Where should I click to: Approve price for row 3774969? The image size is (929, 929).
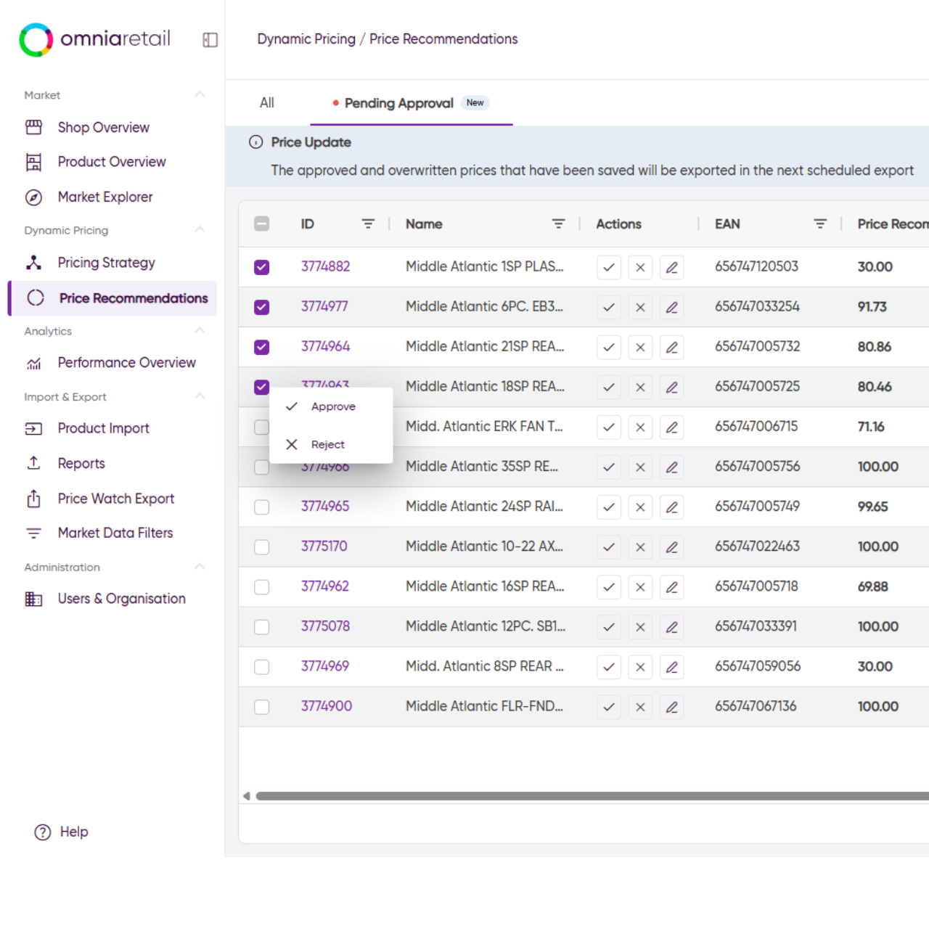point(609,666)
